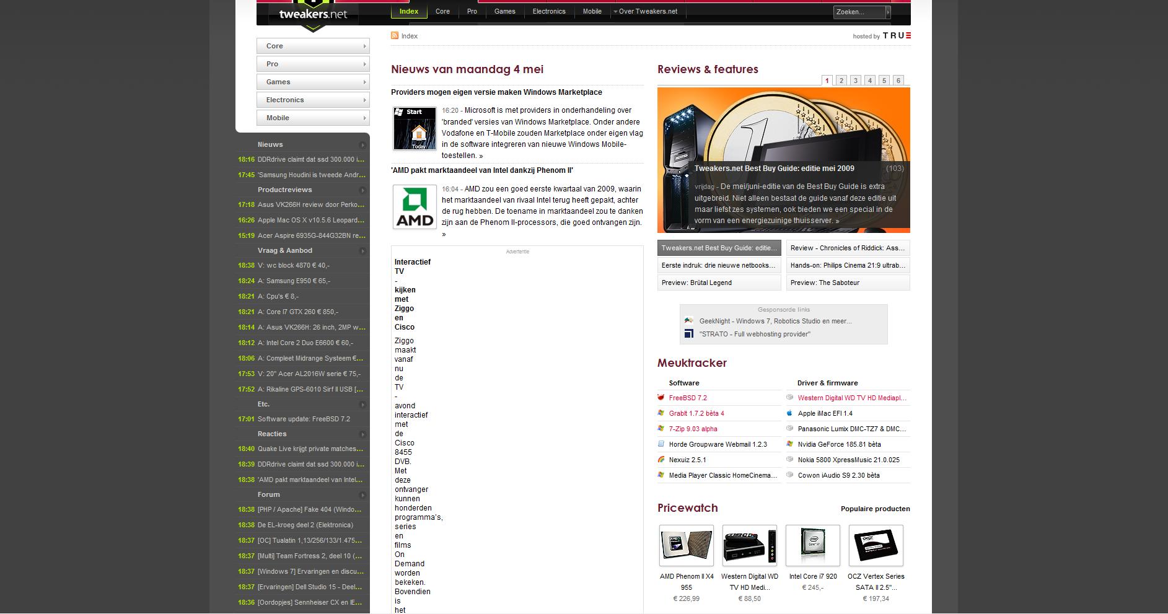The width and height of the screenshot is (1168, 614).
Task: Expand the Core sidebar menu
Action: 313,46
